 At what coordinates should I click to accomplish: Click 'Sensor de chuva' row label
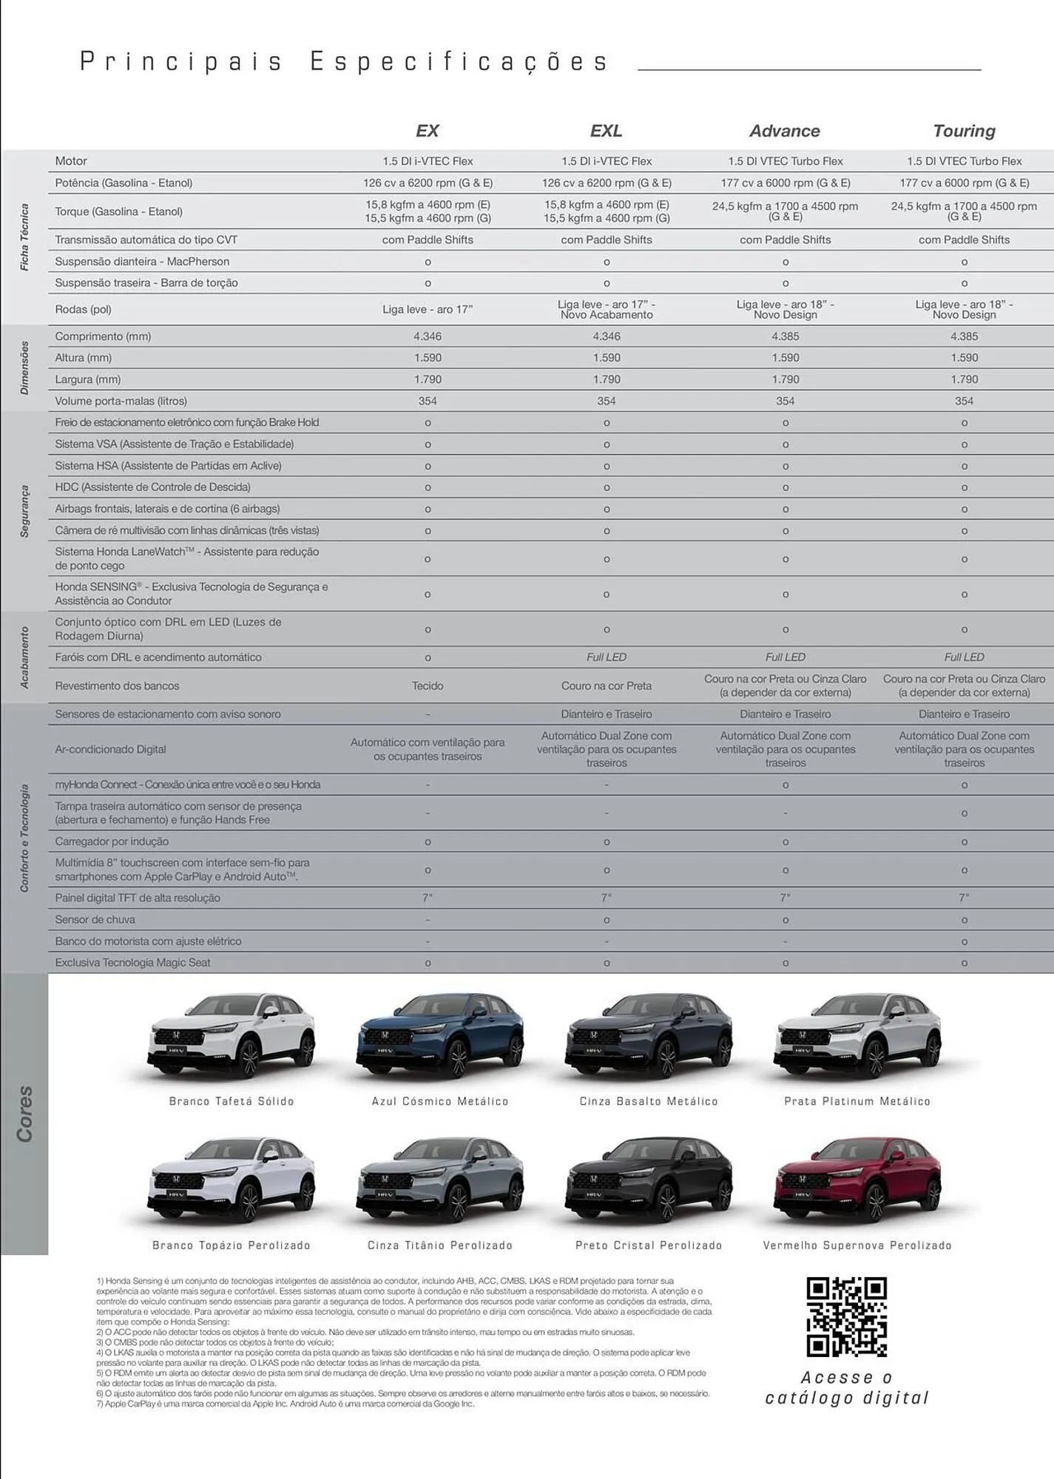[95, 920]
